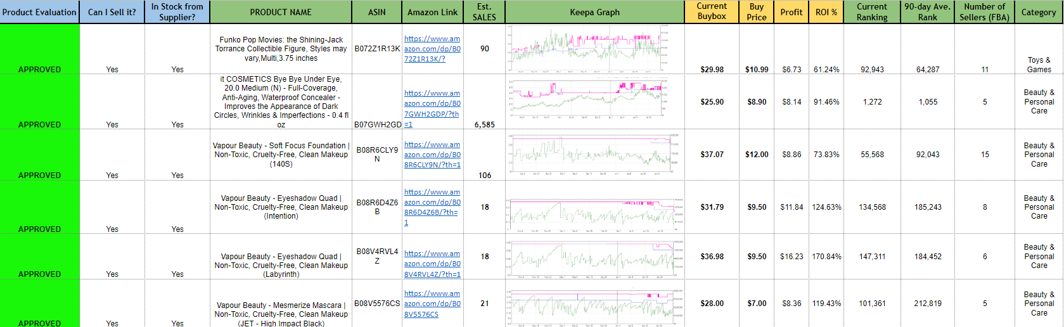This screenshot has width=1064, height=327.
Task: Open Amazon link for Mesmerize Mascara
Action: point(432,304)
